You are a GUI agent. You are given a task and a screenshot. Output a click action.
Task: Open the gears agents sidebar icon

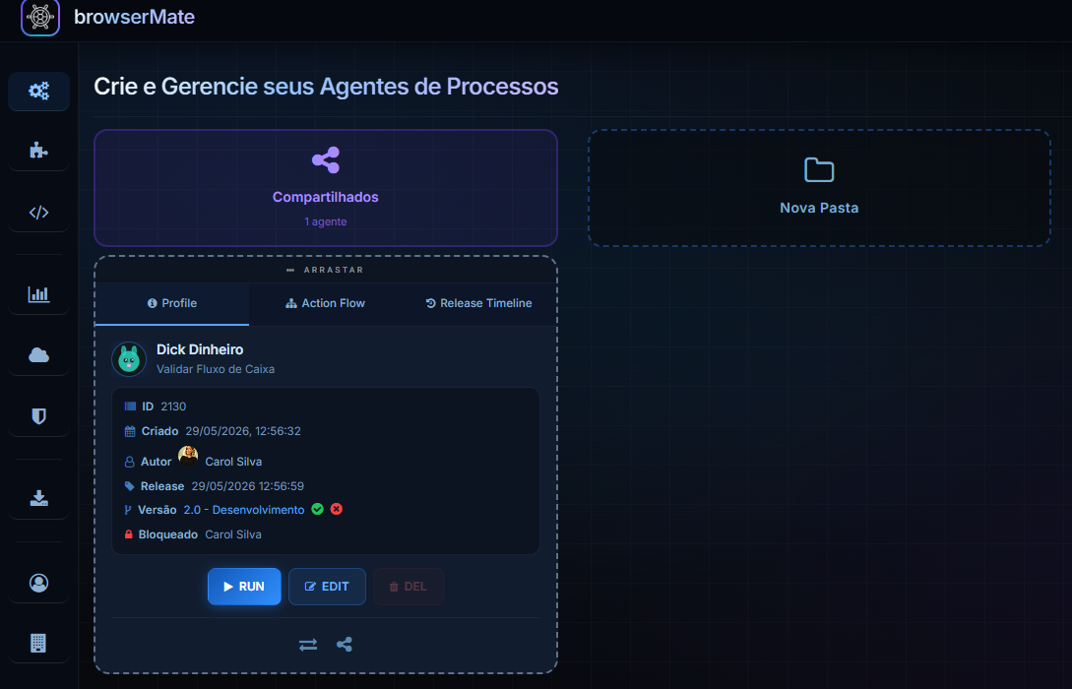39,91
